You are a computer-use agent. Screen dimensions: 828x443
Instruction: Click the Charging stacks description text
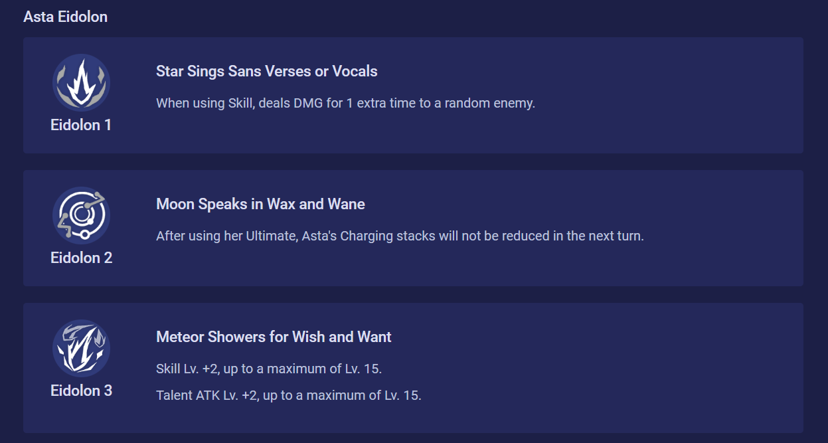coord(400,236)
